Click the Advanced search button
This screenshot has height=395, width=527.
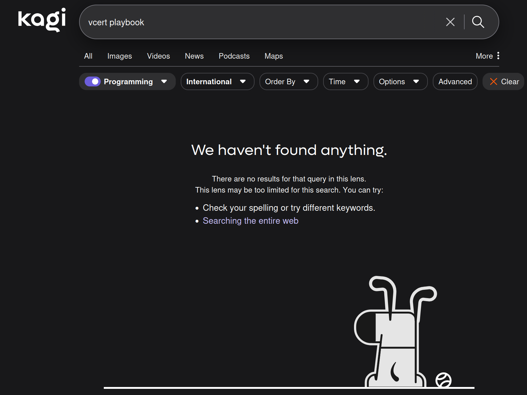tap(455, 81)
